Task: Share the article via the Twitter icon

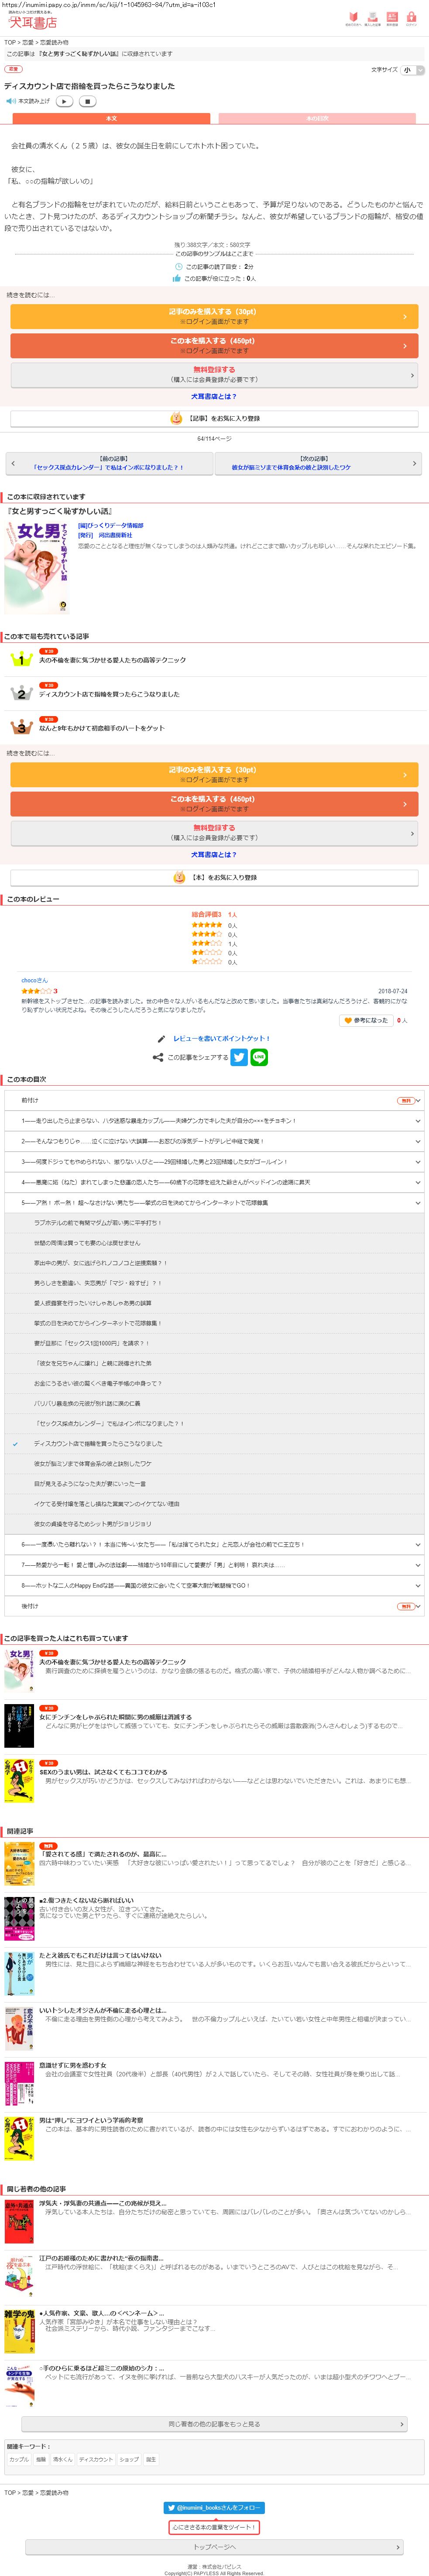Action: click(239, 1057)
